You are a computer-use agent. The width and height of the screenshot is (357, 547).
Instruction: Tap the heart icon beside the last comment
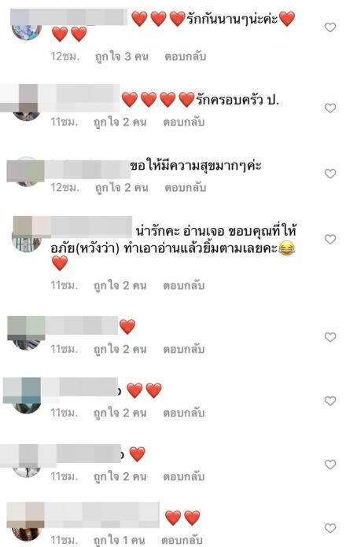click(x=330, y=528)
